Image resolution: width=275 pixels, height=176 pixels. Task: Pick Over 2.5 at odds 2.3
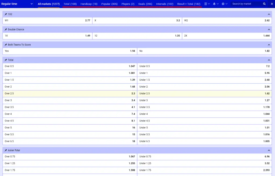click(x=70, y=94)
